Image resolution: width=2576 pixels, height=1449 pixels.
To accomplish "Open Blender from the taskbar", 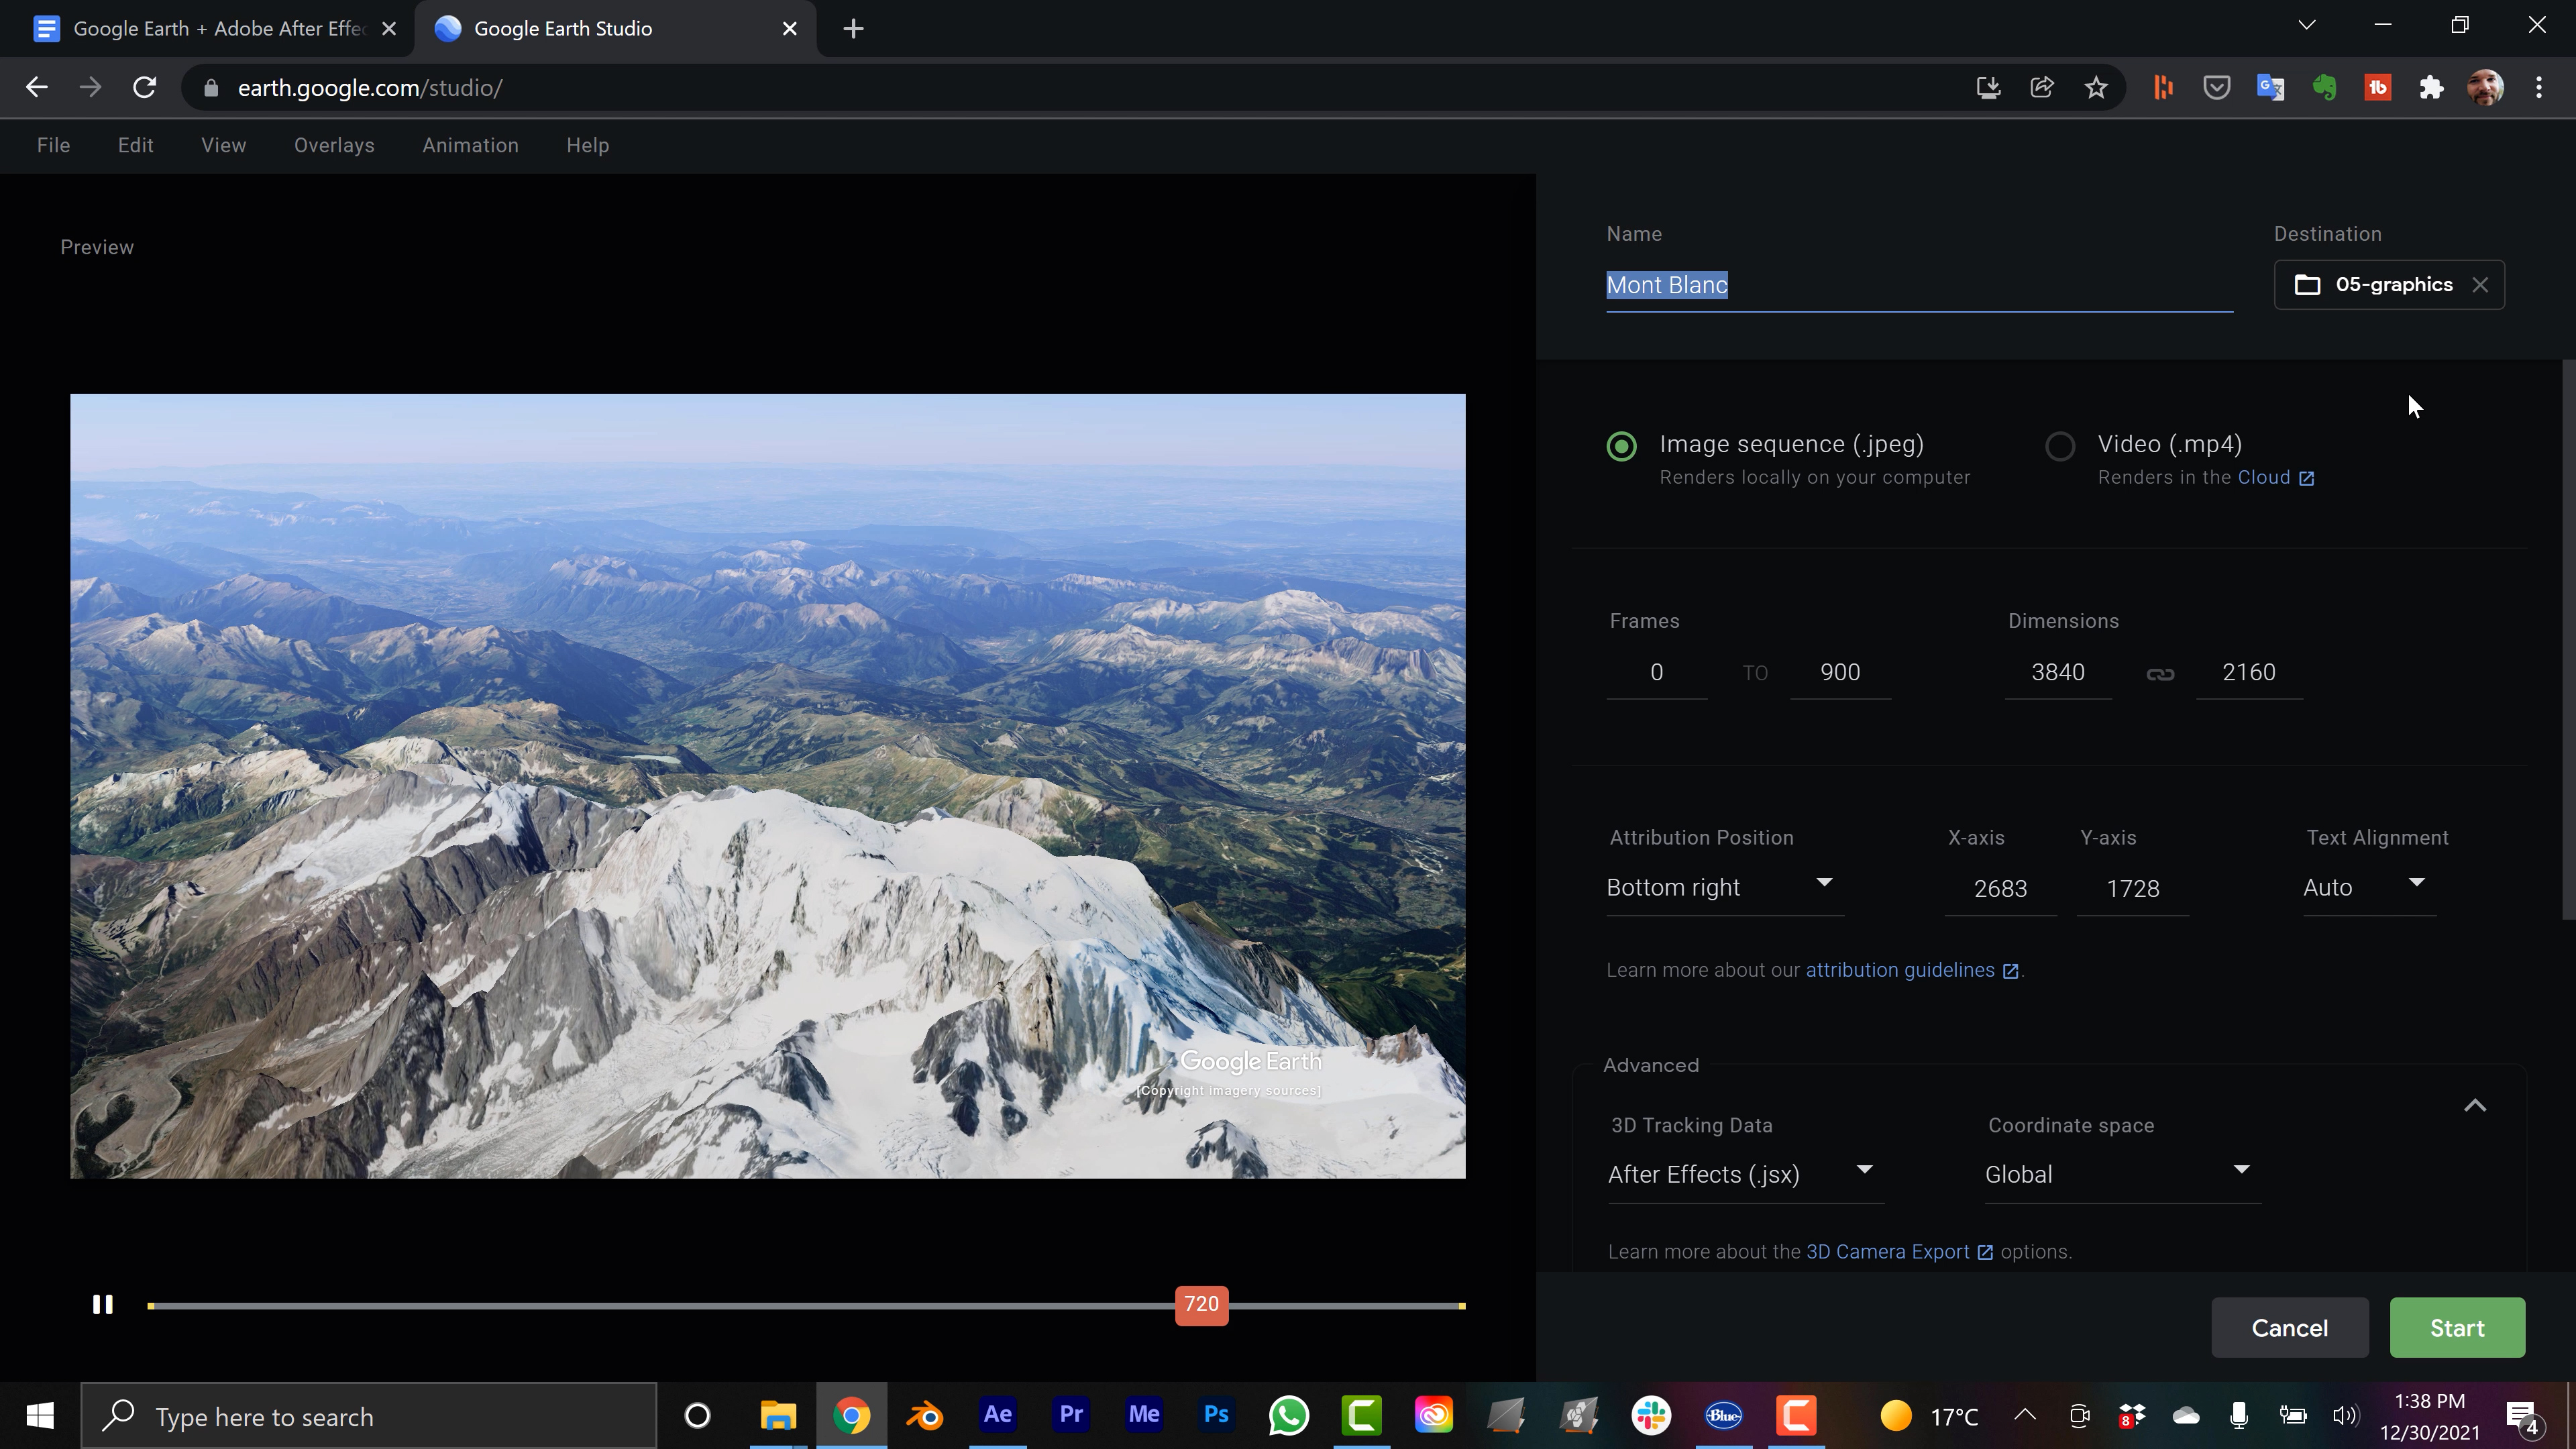I will click(x=924, y=1414).
